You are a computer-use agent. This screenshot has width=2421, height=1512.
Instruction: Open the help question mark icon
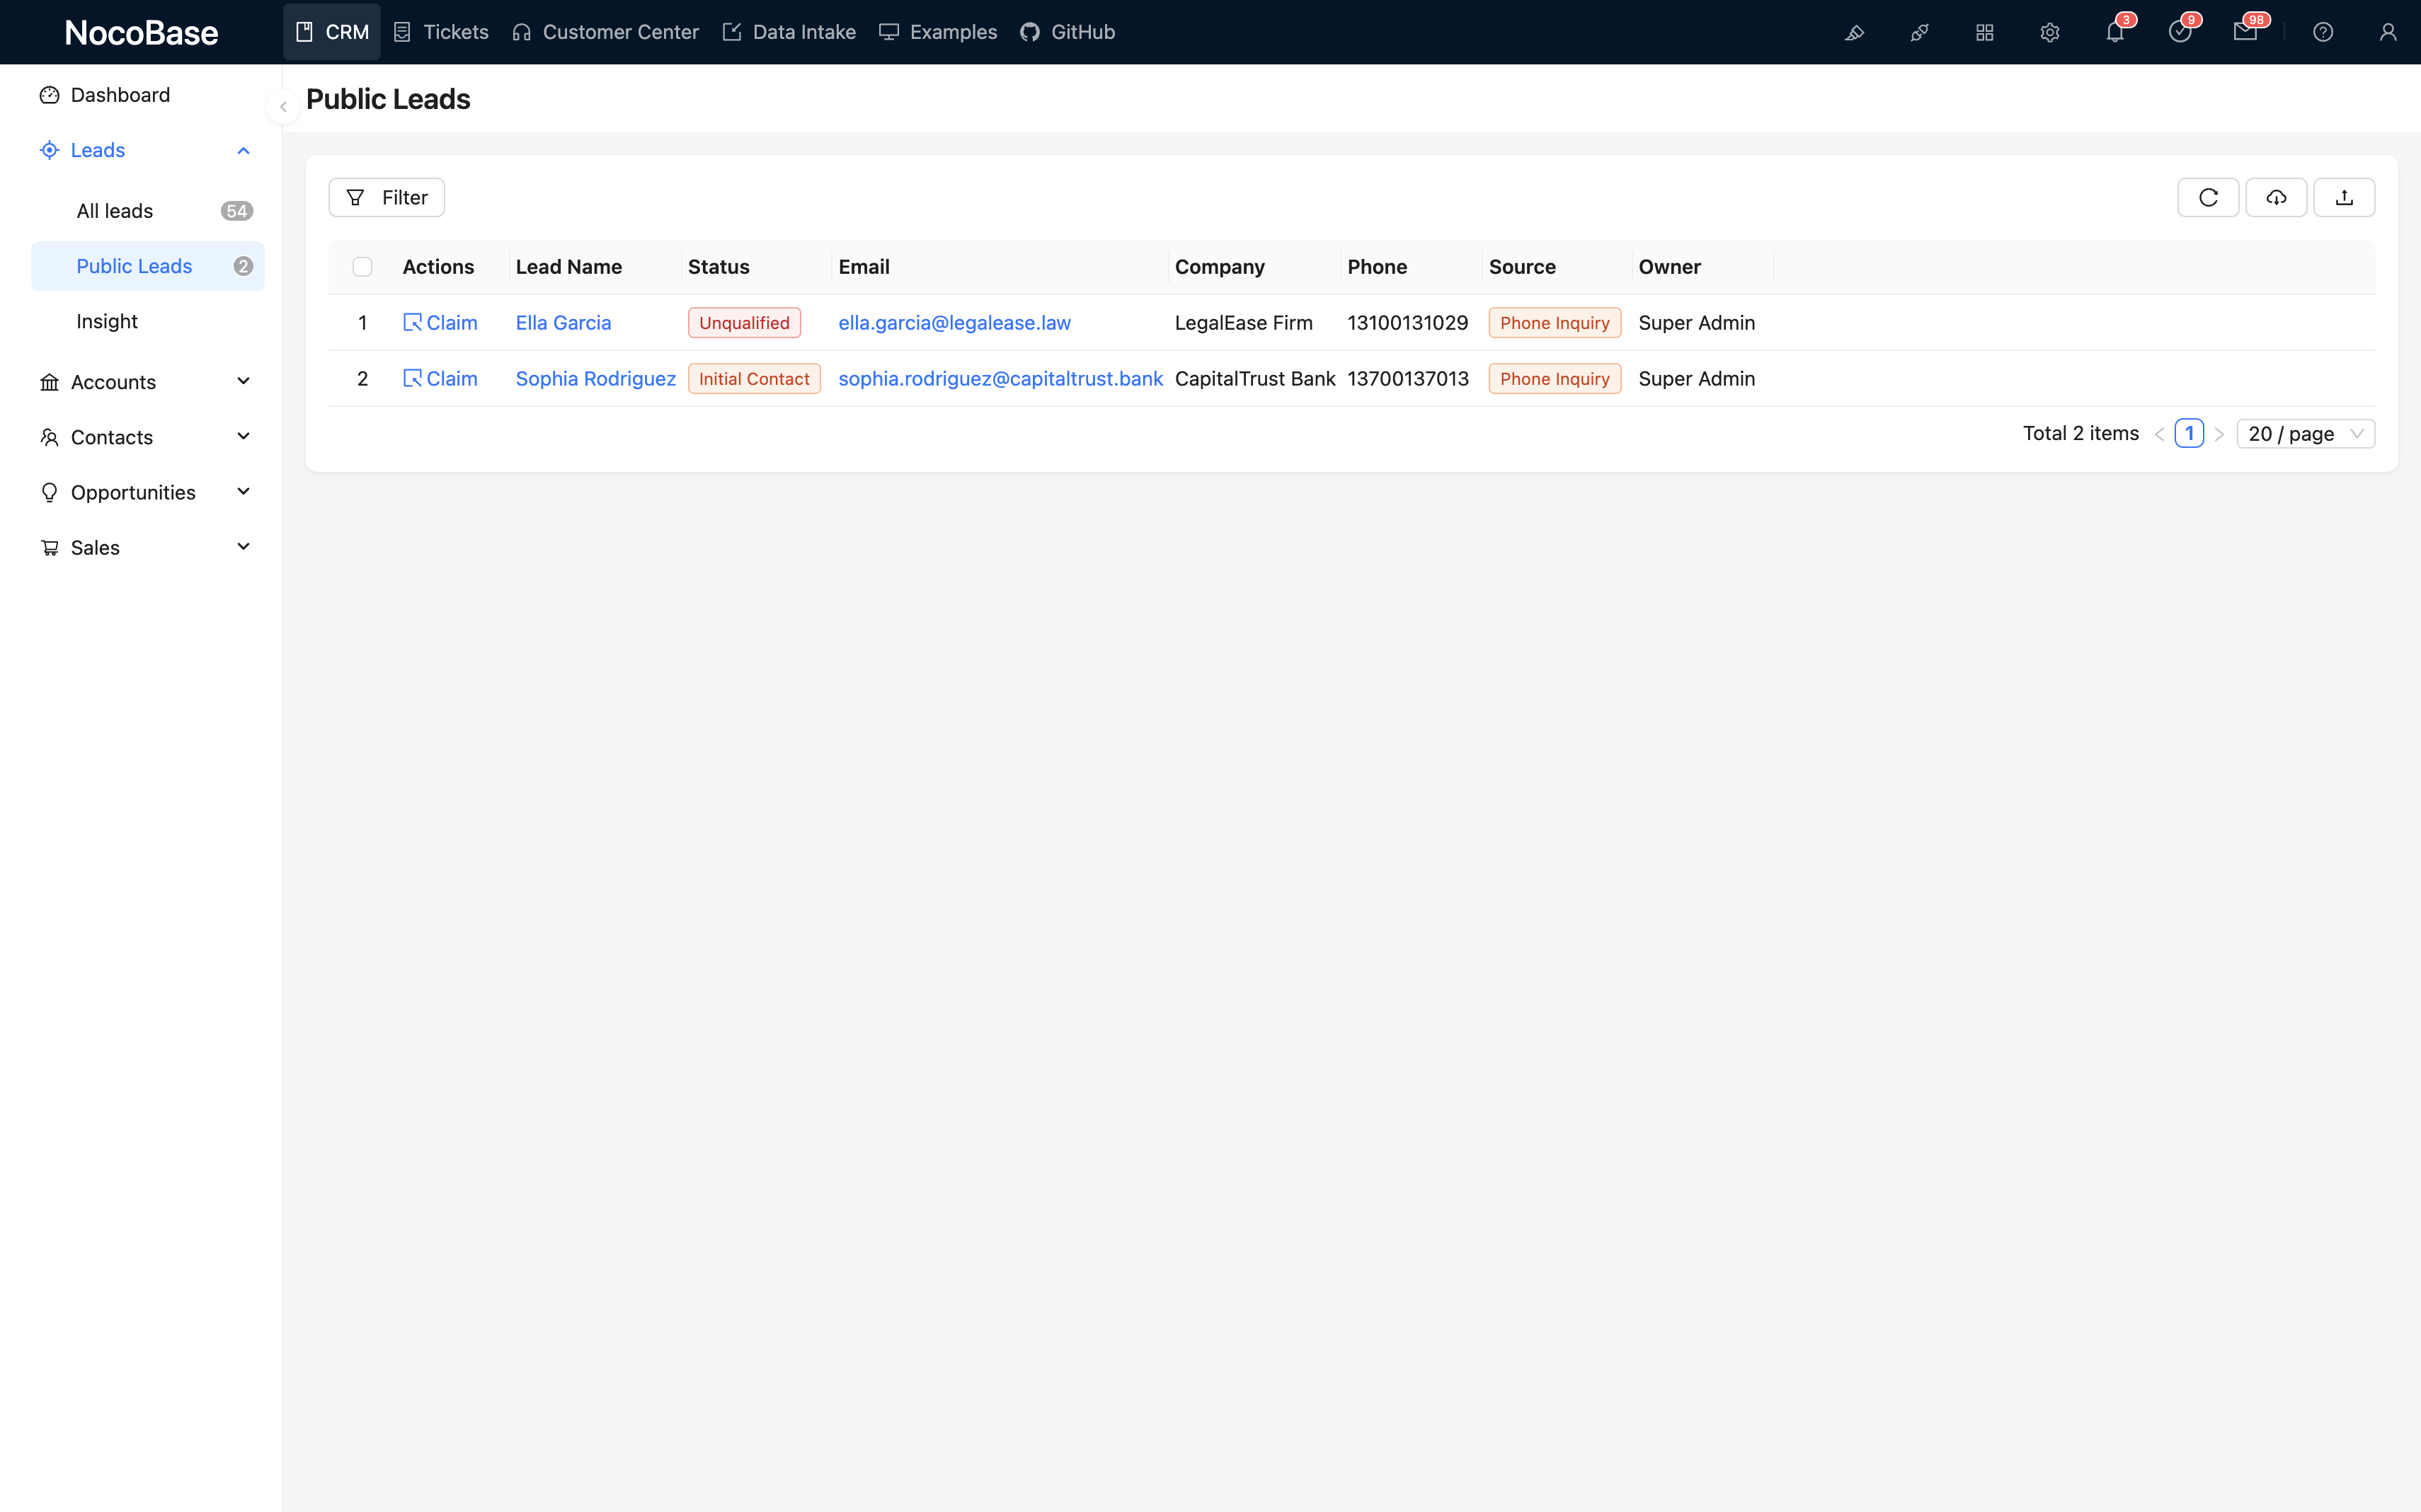(x=2323, y=33)
